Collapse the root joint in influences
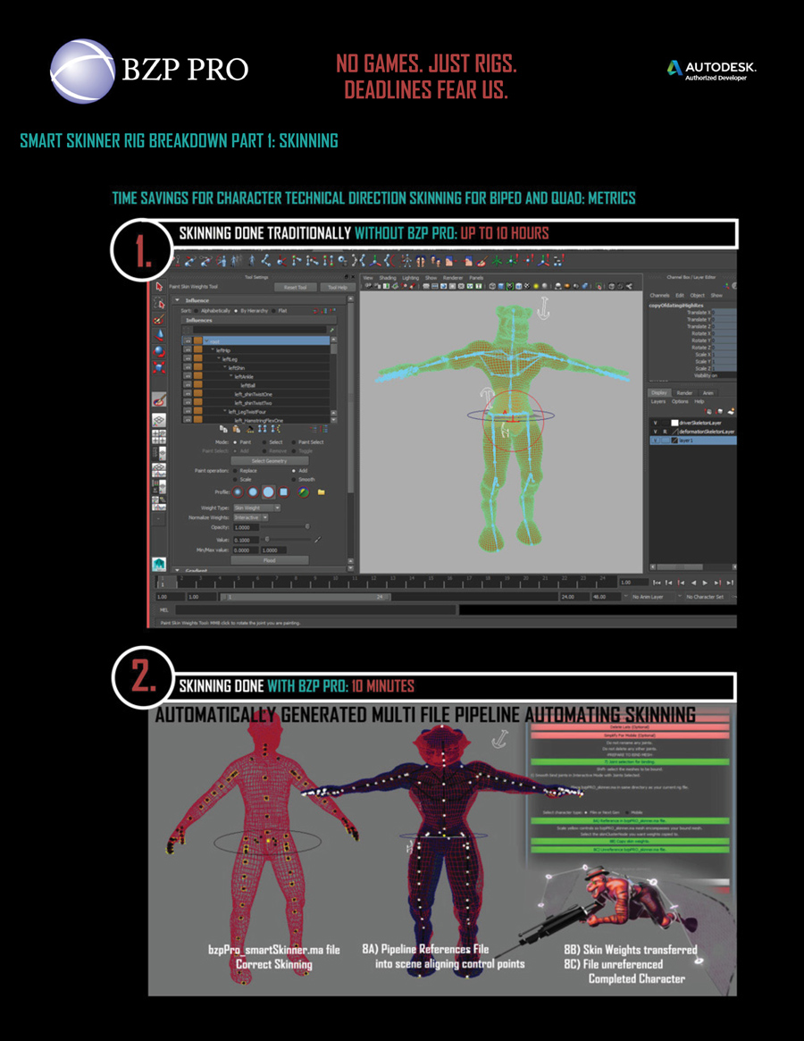 (207, 341)
